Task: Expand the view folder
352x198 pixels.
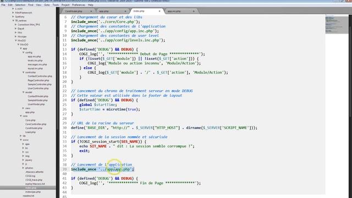Action: [x=23, y=108]
